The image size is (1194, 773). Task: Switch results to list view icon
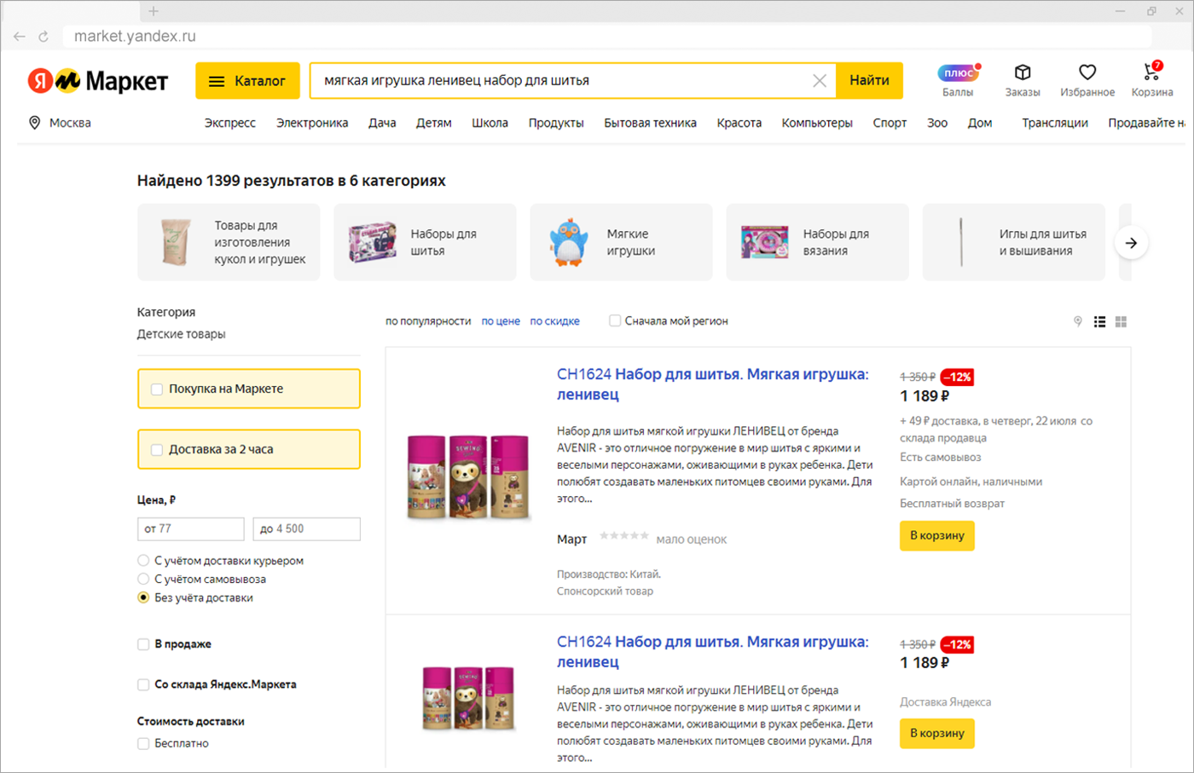[1100, 321]
